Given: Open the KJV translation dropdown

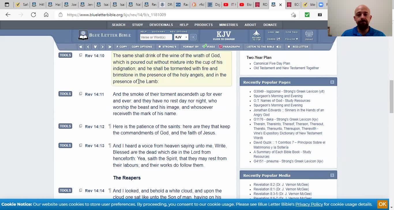Looking at the screenshot, I should click(x=181, y=37).
